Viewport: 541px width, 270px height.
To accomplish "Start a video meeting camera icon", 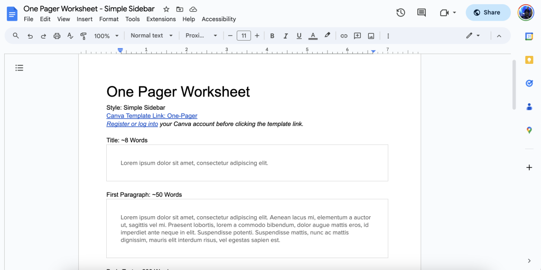I will pyautogui.click(x=444, y=13).
